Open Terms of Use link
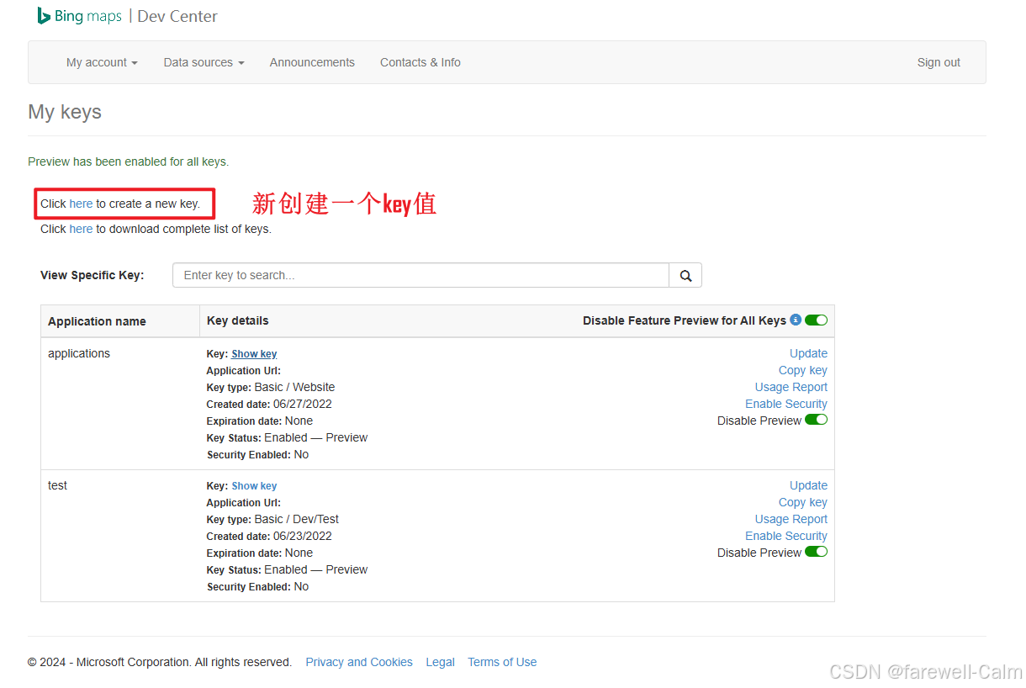 pos(502,662)
